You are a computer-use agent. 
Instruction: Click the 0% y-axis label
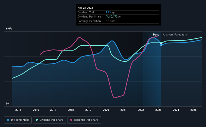pyautogui.click(x=8, y=103)
